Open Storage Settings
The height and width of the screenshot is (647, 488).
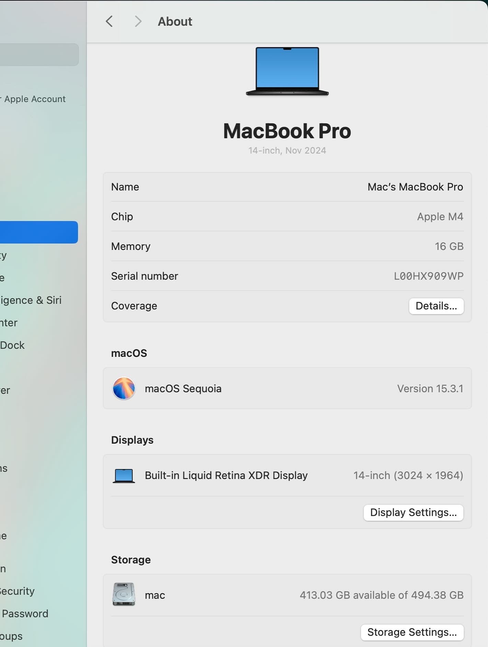coord(412,632)
